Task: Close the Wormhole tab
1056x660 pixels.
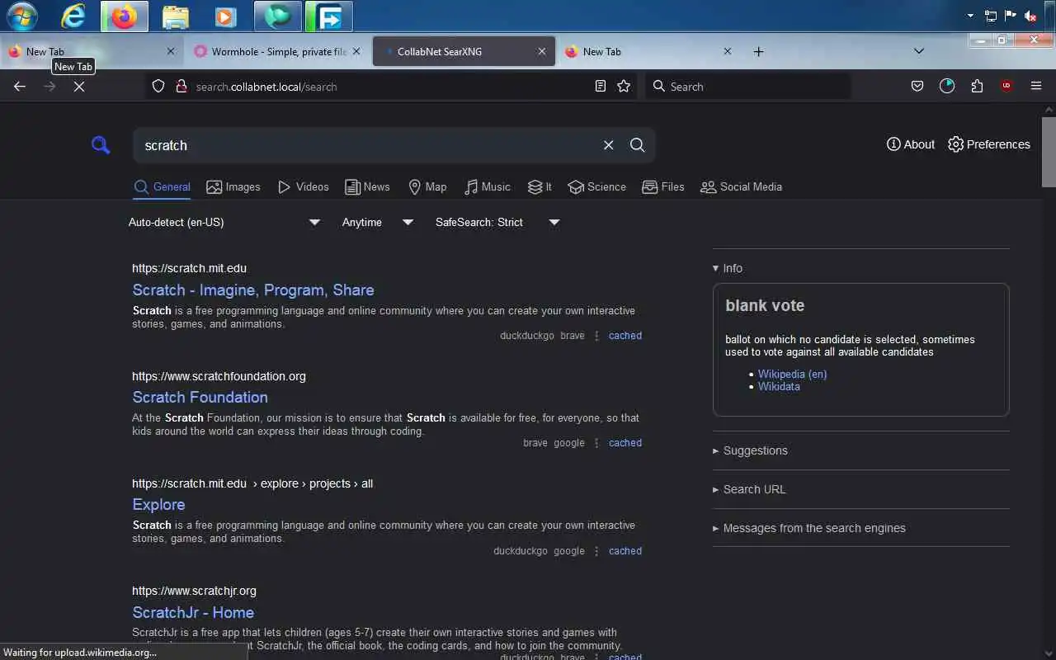Action: (x=356, y=51)
